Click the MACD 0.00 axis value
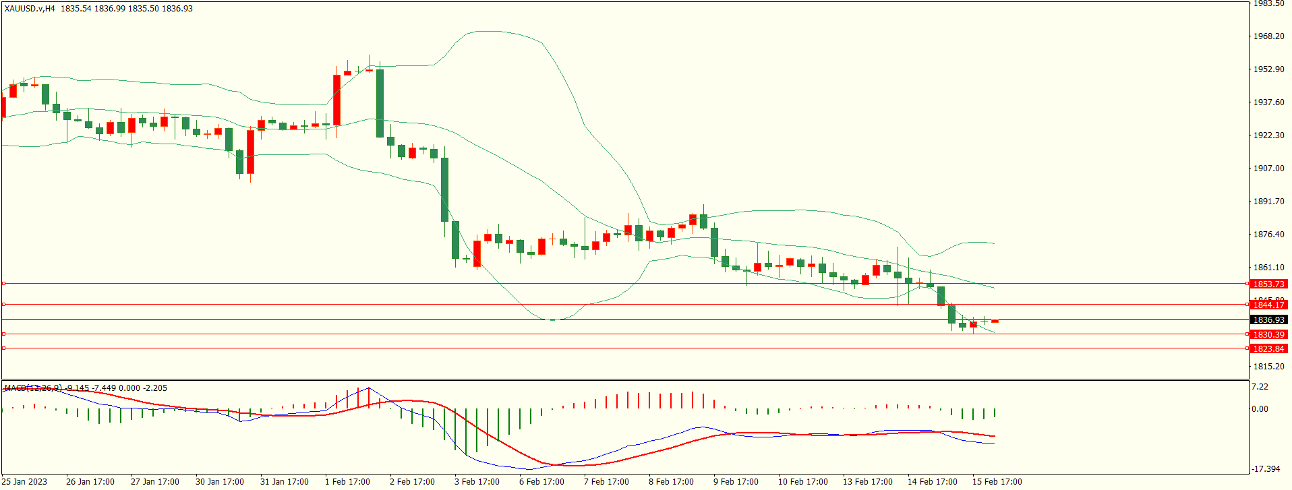 (x=1260, y=409)
